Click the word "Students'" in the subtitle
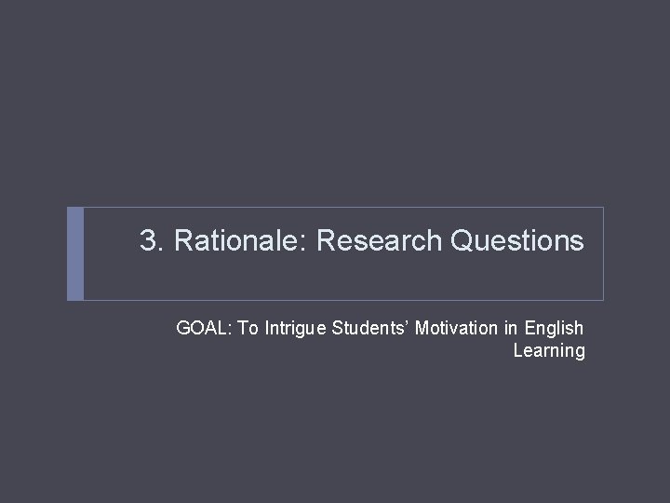The width and height of the screenshot is (670, 503). click(x=368, y=328)
